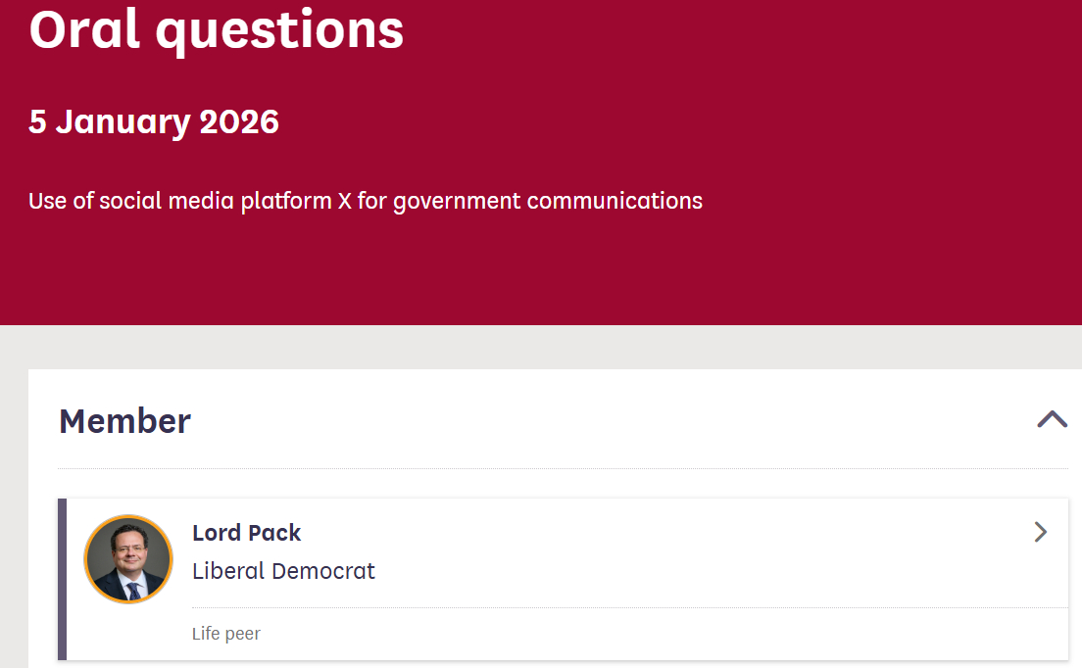Screen dimensions: 1082x668
Task: Click the right arrow on Lord Pack card
Action: click(1041, 532)
